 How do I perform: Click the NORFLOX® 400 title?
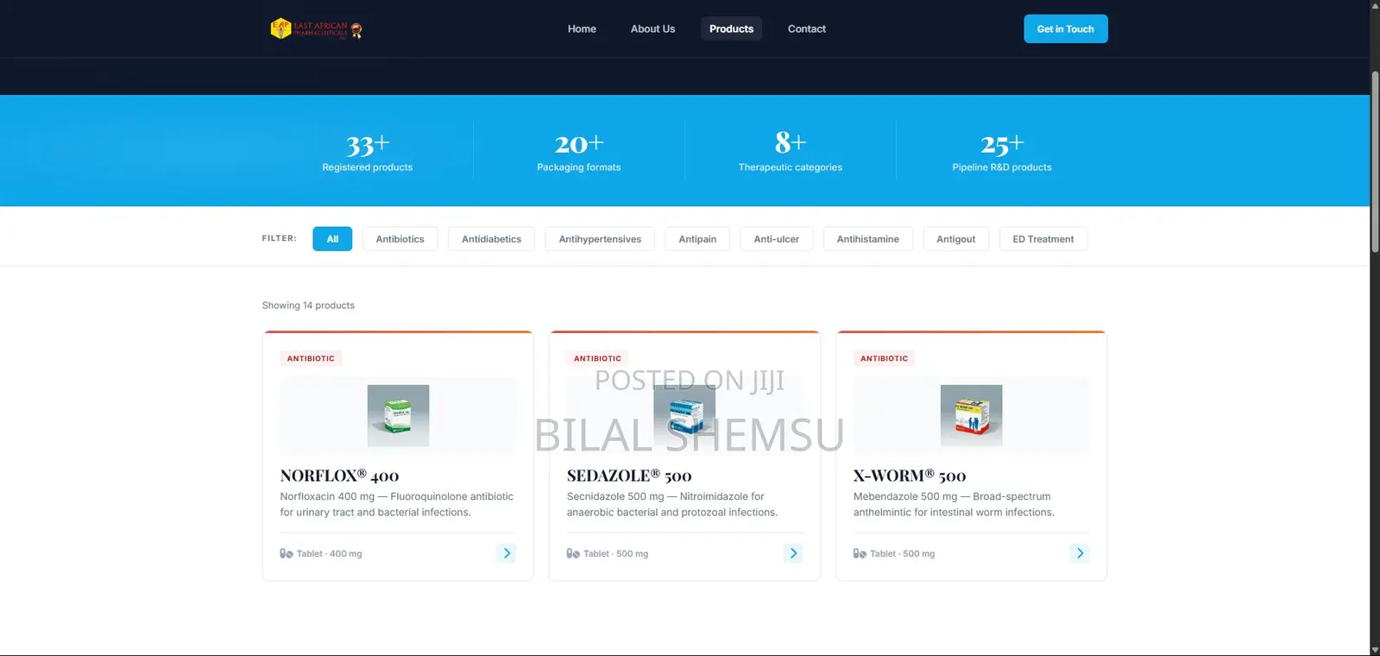(339, 476)
